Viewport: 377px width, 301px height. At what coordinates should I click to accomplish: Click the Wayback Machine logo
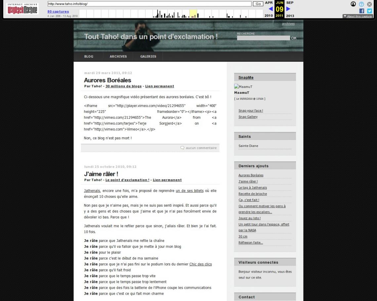(22, 9)
